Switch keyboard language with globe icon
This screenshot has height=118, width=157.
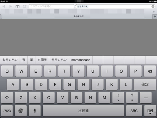(x=21, y=111)
